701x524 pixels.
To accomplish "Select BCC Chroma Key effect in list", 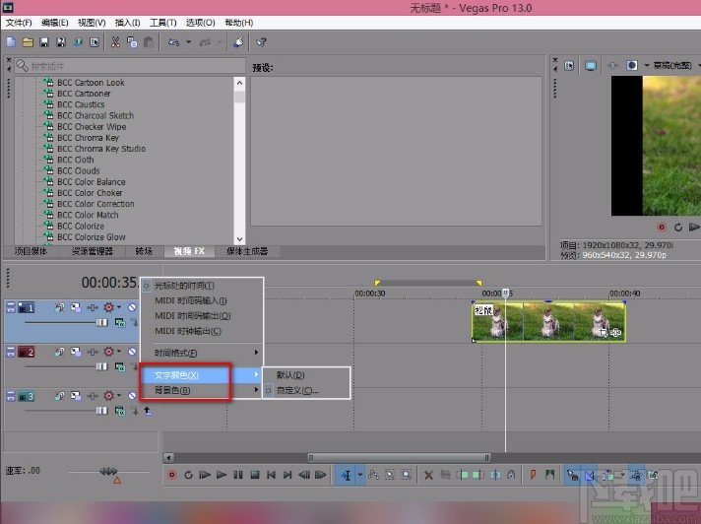I will [88, 138].
